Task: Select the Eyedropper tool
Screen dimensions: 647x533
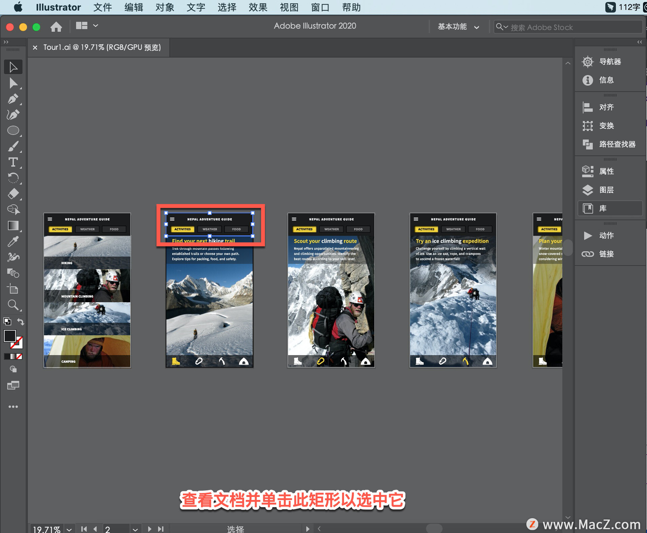Action: (x=13, y=242)
